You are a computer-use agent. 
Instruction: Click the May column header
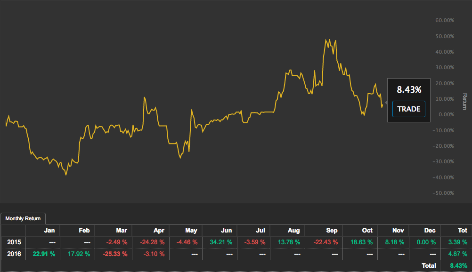[x=191, y=231]
